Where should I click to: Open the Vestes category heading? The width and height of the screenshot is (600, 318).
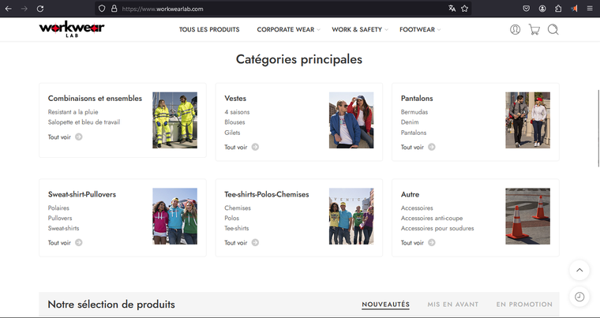tap(235, 99)
